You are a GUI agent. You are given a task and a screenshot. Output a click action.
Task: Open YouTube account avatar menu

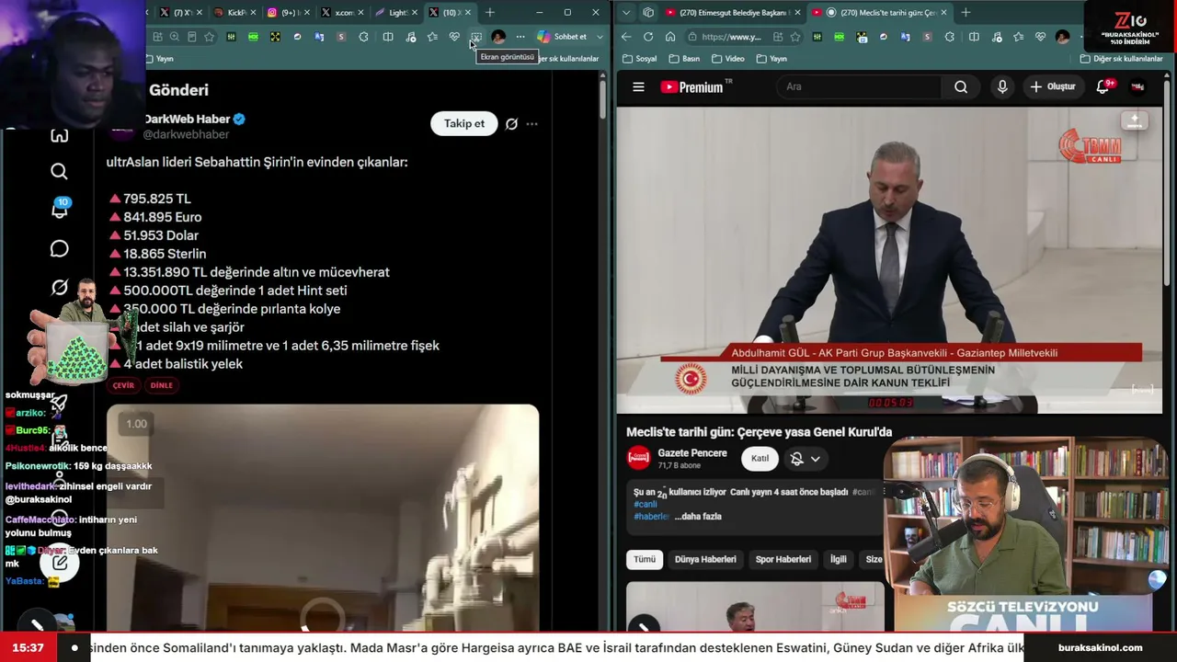tap(1137, 87)
